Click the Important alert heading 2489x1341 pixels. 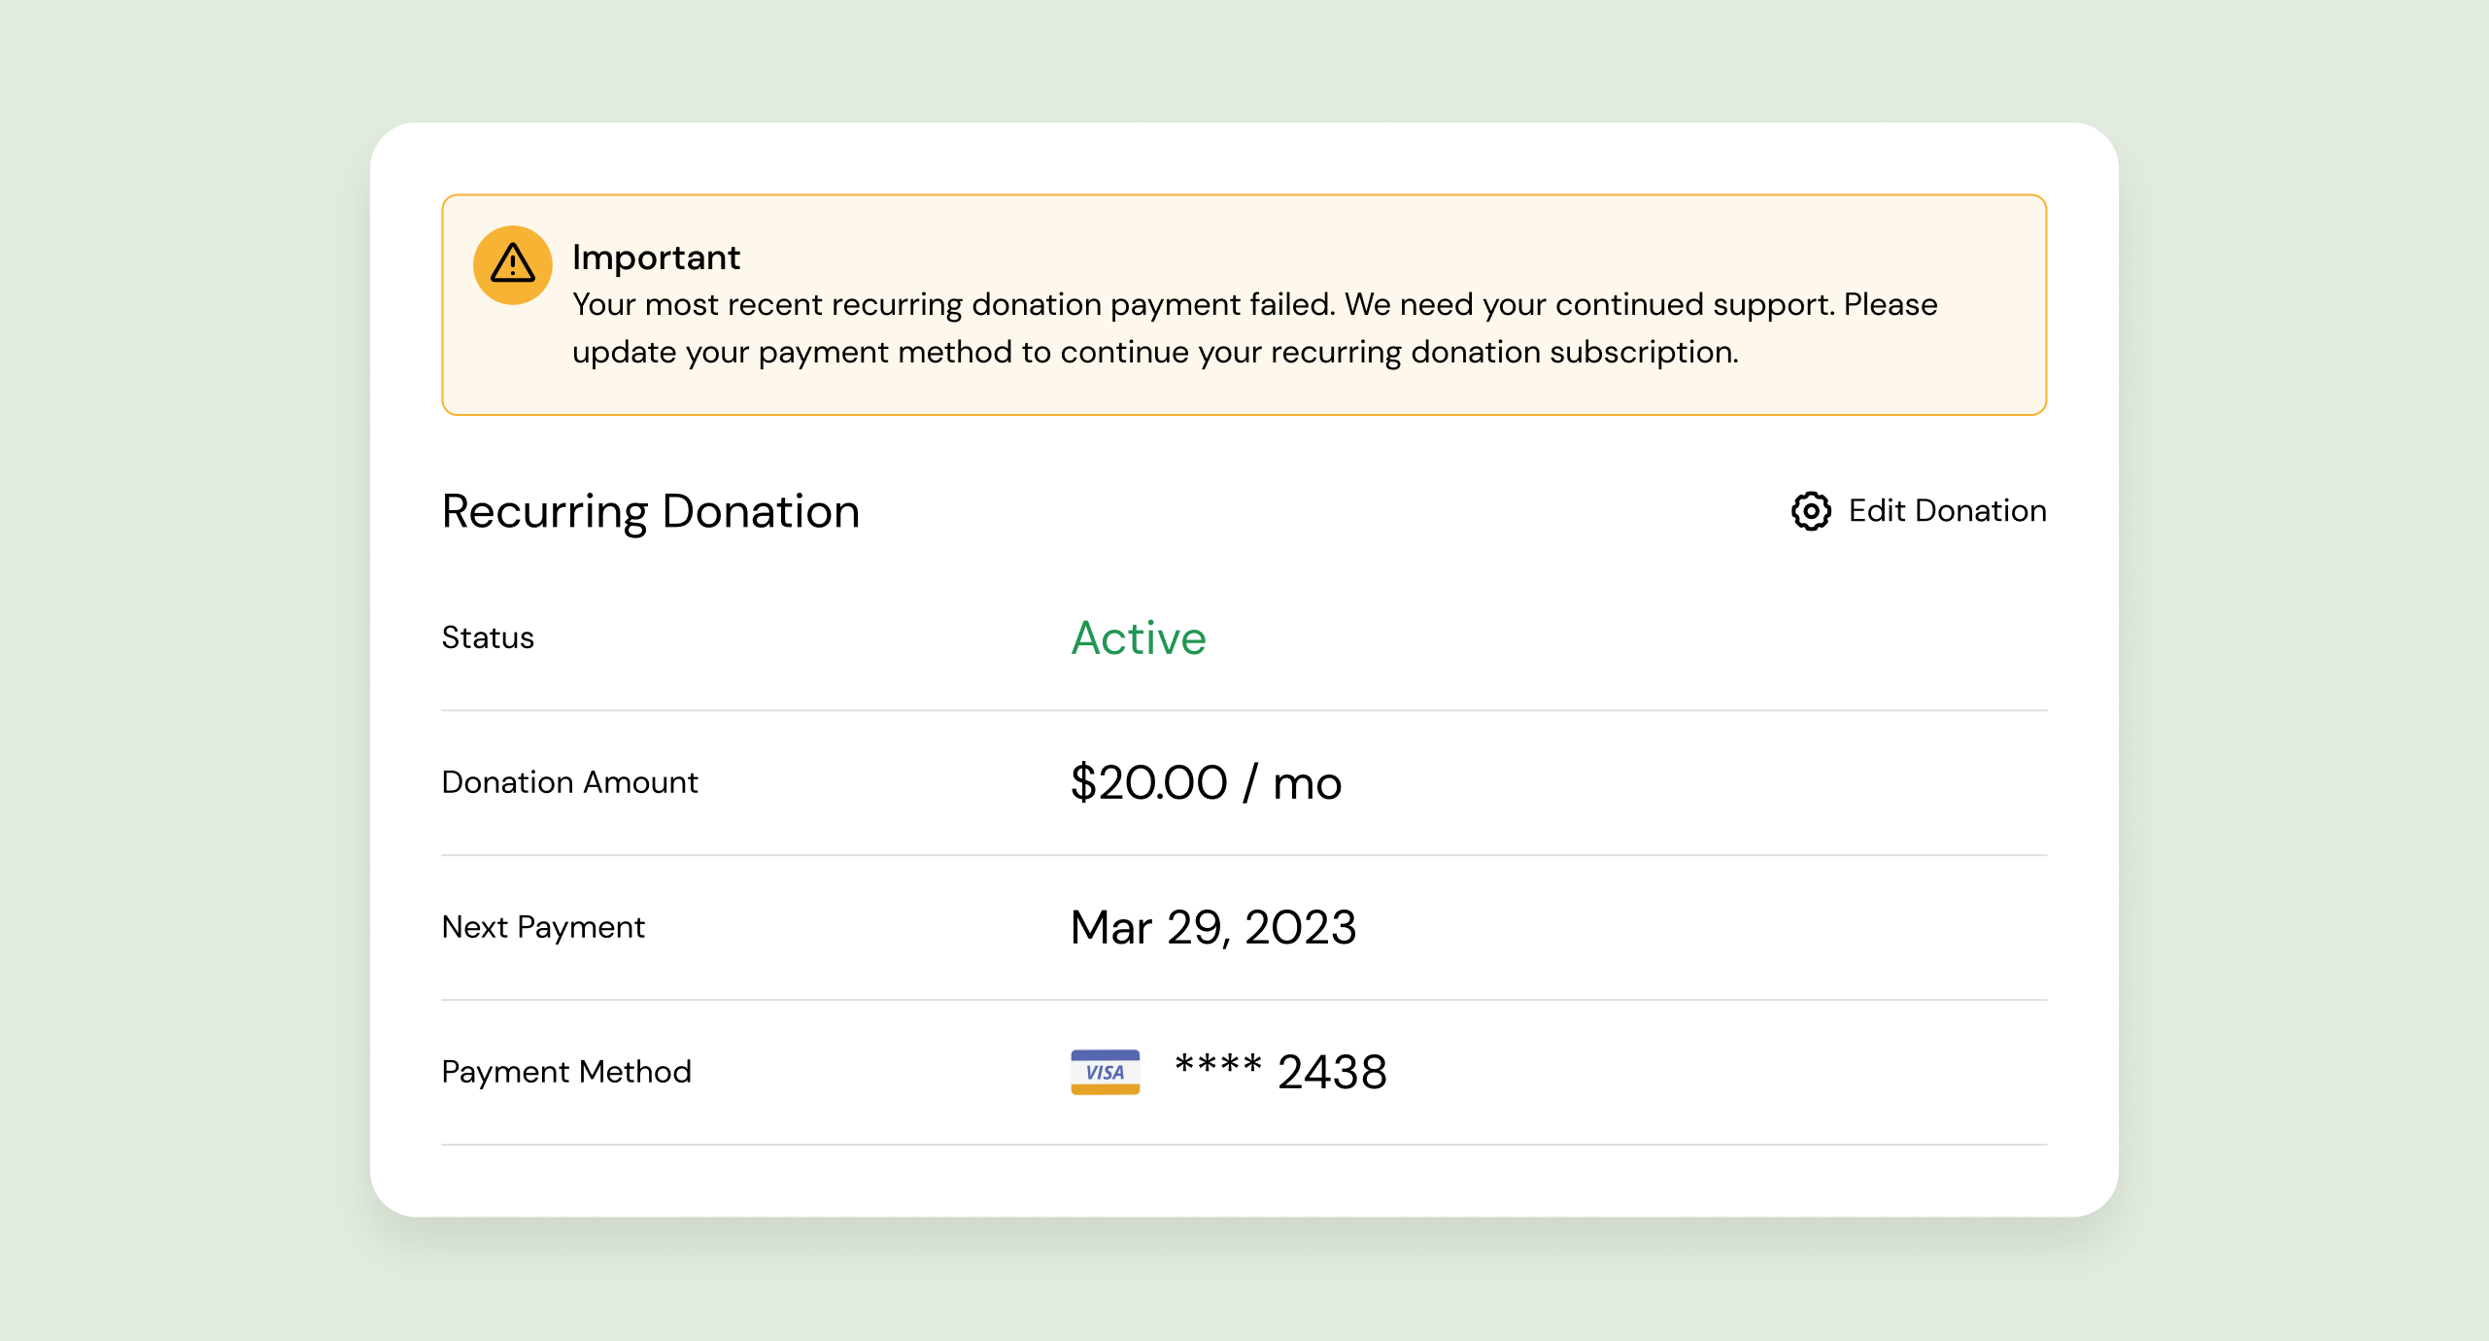(x=656, y=258)
